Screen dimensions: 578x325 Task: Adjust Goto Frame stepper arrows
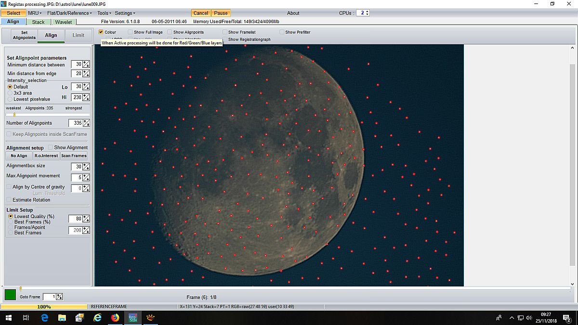(60, 297)
